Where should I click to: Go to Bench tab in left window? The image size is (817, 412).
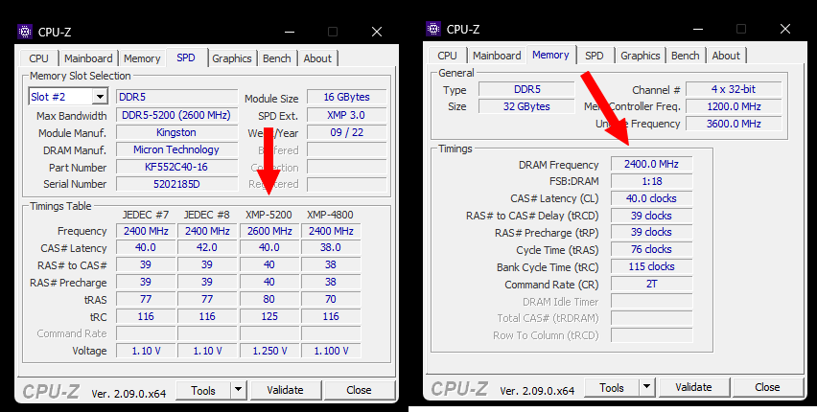point(277,58)
